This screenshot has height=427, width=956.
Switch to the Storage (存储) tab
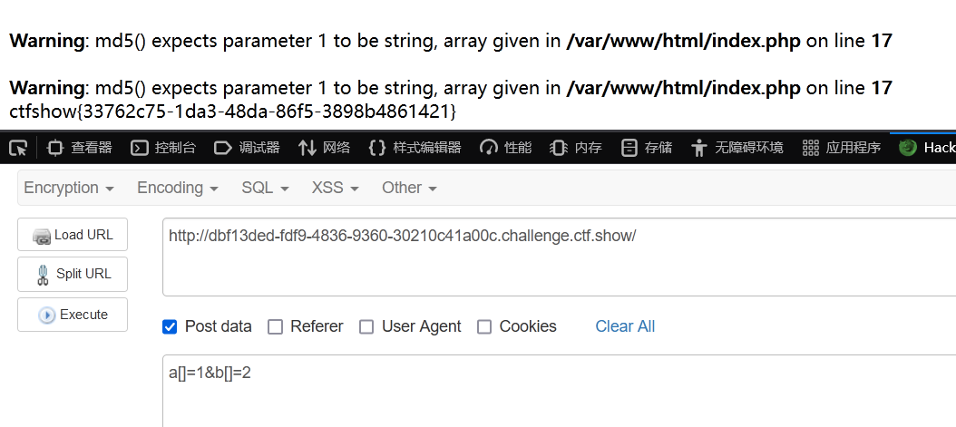[648, 148]
